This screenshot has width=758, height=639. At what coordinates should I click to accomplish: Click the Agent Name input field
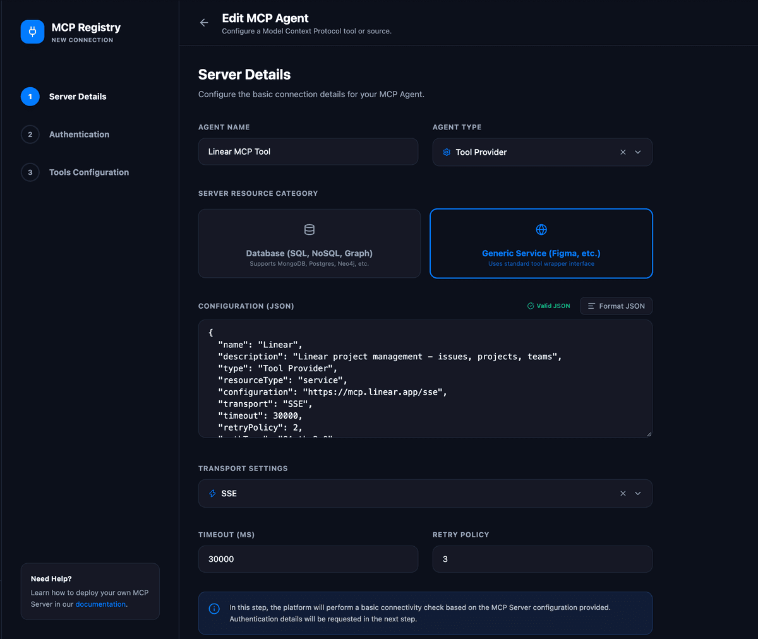click(308, 152)
